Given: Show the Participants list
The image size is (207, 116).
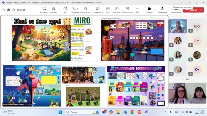Looking at the screenshot, I should coord(75,10).
